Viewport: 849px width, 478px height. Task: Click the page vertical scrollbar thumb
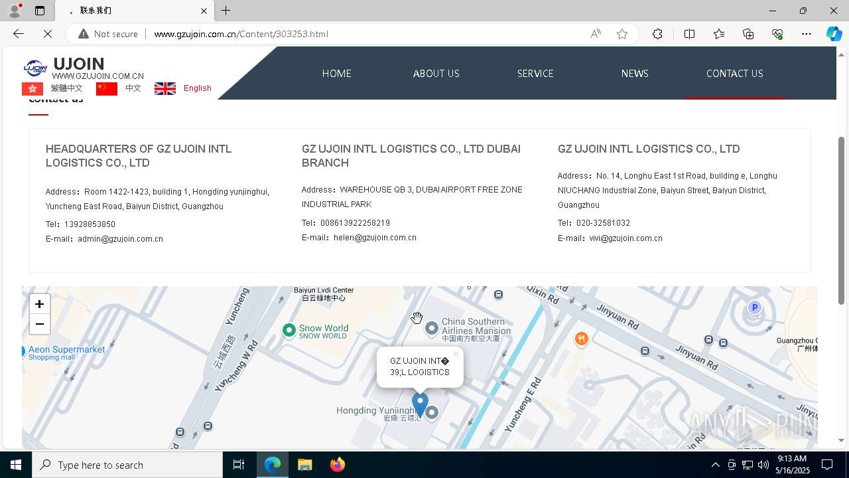(841, 220)
